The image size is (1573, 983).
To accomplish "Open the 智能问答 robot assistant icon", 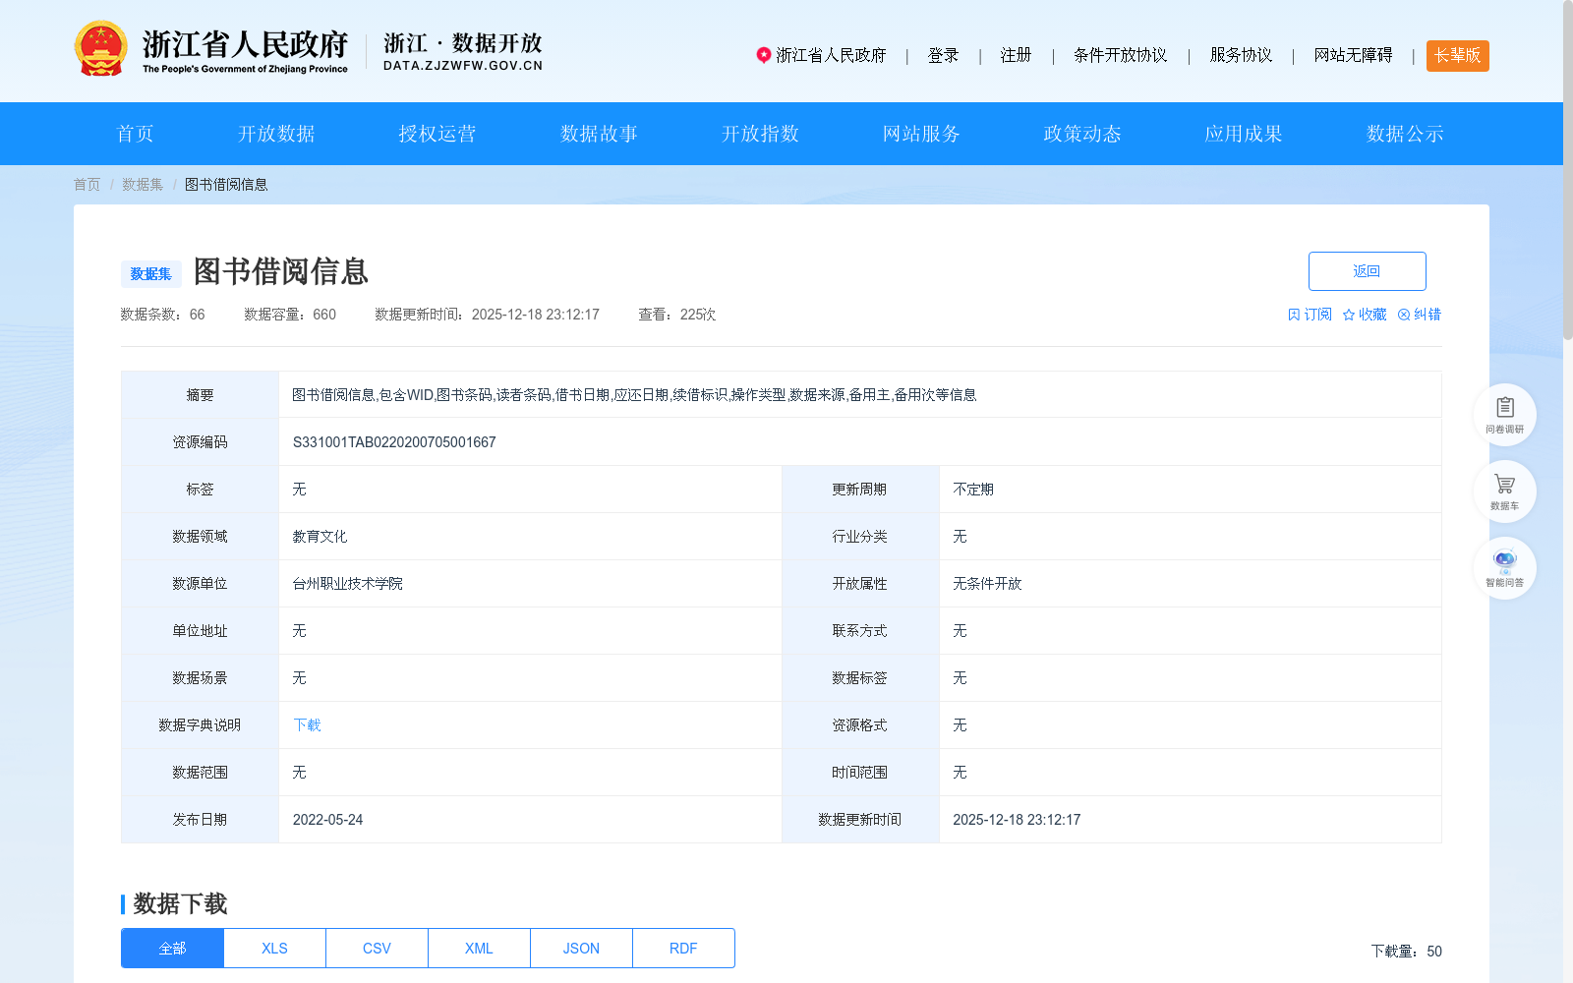I will pos(1504,567).
